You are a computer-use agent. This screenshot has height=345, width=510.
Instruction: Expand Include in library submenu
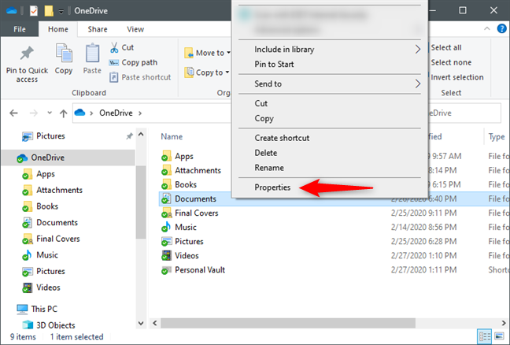[x=418, y=50]
